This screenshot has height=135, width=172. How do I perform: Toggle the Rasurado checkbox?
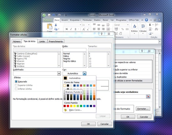pos(16,82)
